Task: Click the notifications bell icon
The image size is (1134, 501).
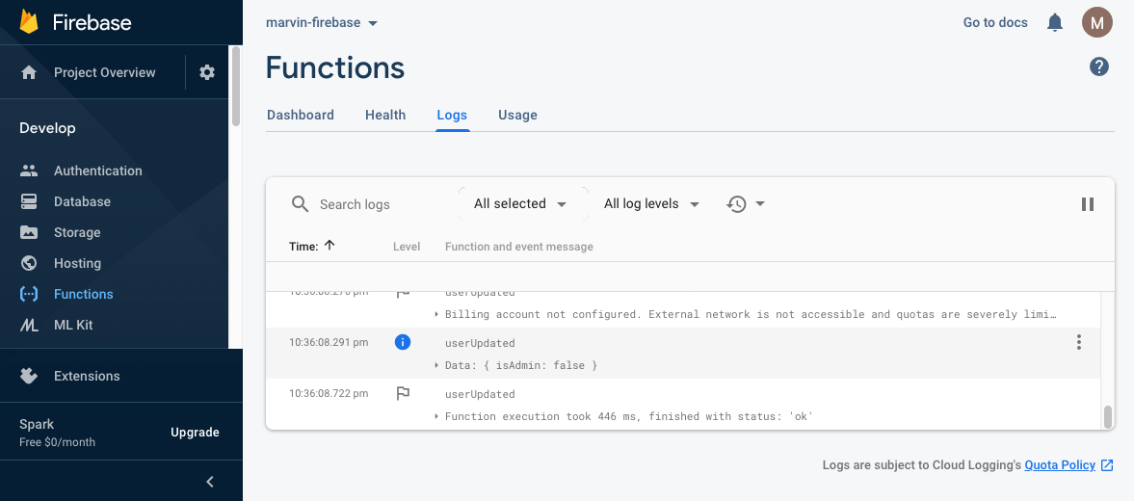Action: pos(1055,22)
